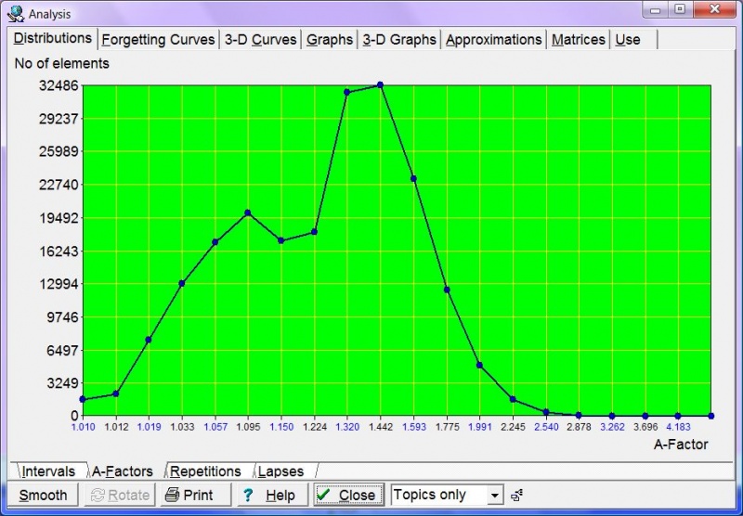The height and width of the screenshot is (516, 743).
Task: Switch to the Repetitions bottom tab
Action: click(205, 471)
